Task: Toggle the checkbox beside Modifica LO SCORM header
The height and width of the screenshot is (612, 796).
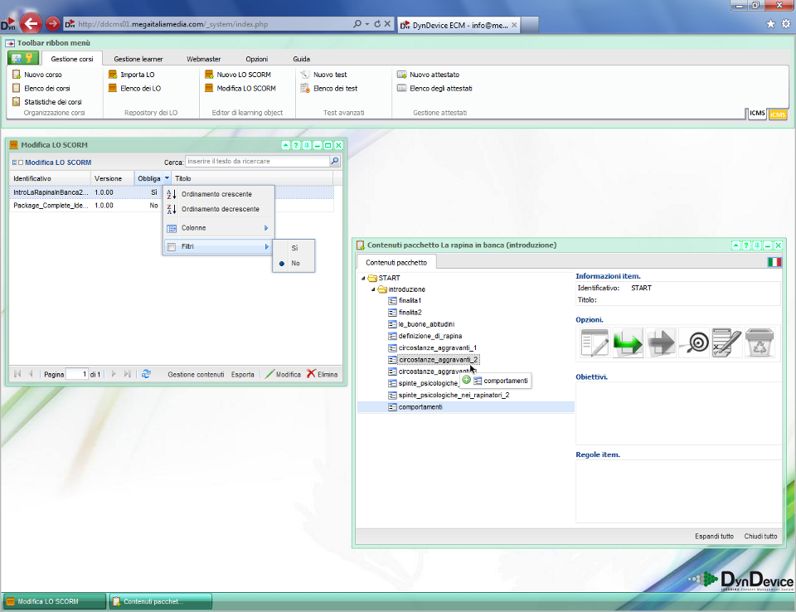Action: click(21, 161)
